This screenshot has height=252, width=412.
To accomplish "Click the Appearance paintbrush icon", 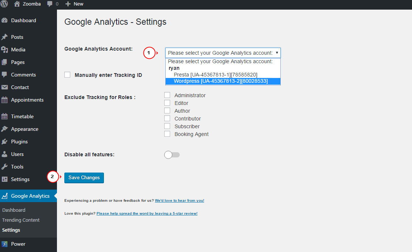I will pyautogui.click(x=4, y=129).
